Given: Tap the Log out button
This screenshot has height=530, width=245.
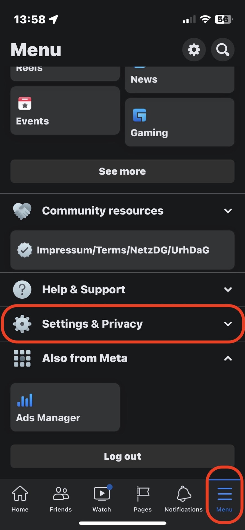Looking at the screenshot, I should tap(122, 456).
